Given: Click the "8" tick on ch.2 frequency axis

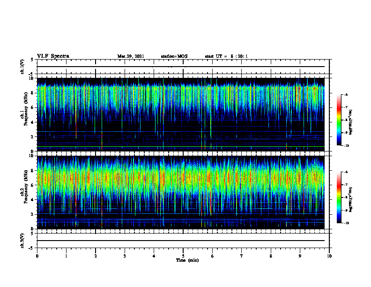Looking at the screenshot, I should (x=32, y=171).
